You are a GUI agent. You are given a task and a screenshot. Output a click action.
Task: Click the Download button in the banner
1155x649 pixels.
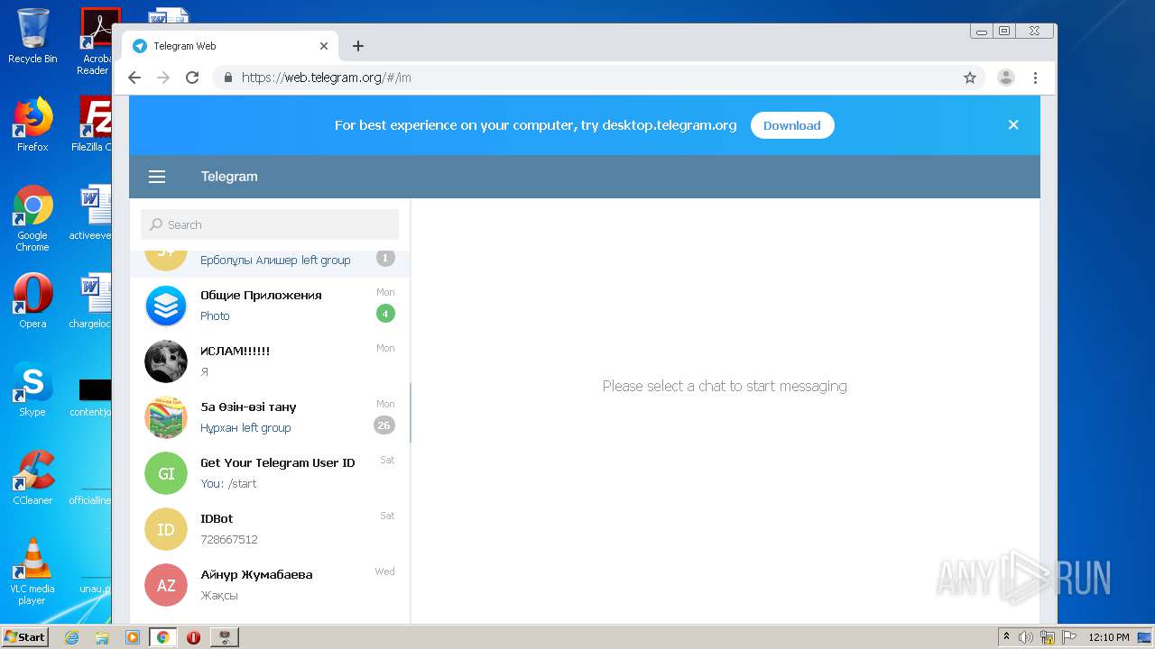click(x=791, y=125)
